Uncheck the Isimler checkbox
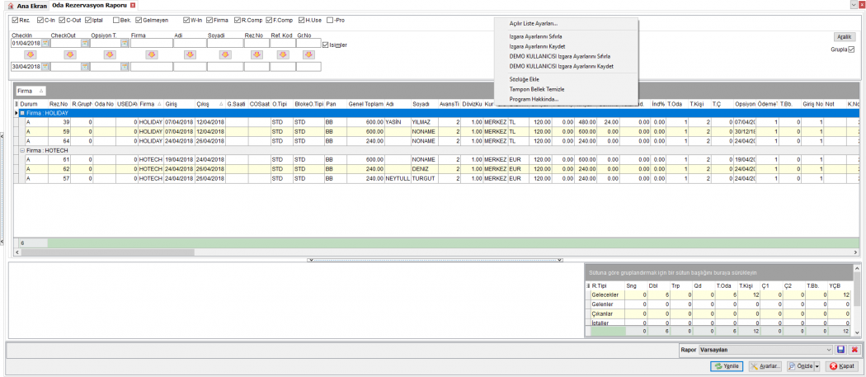 (325, 45)
